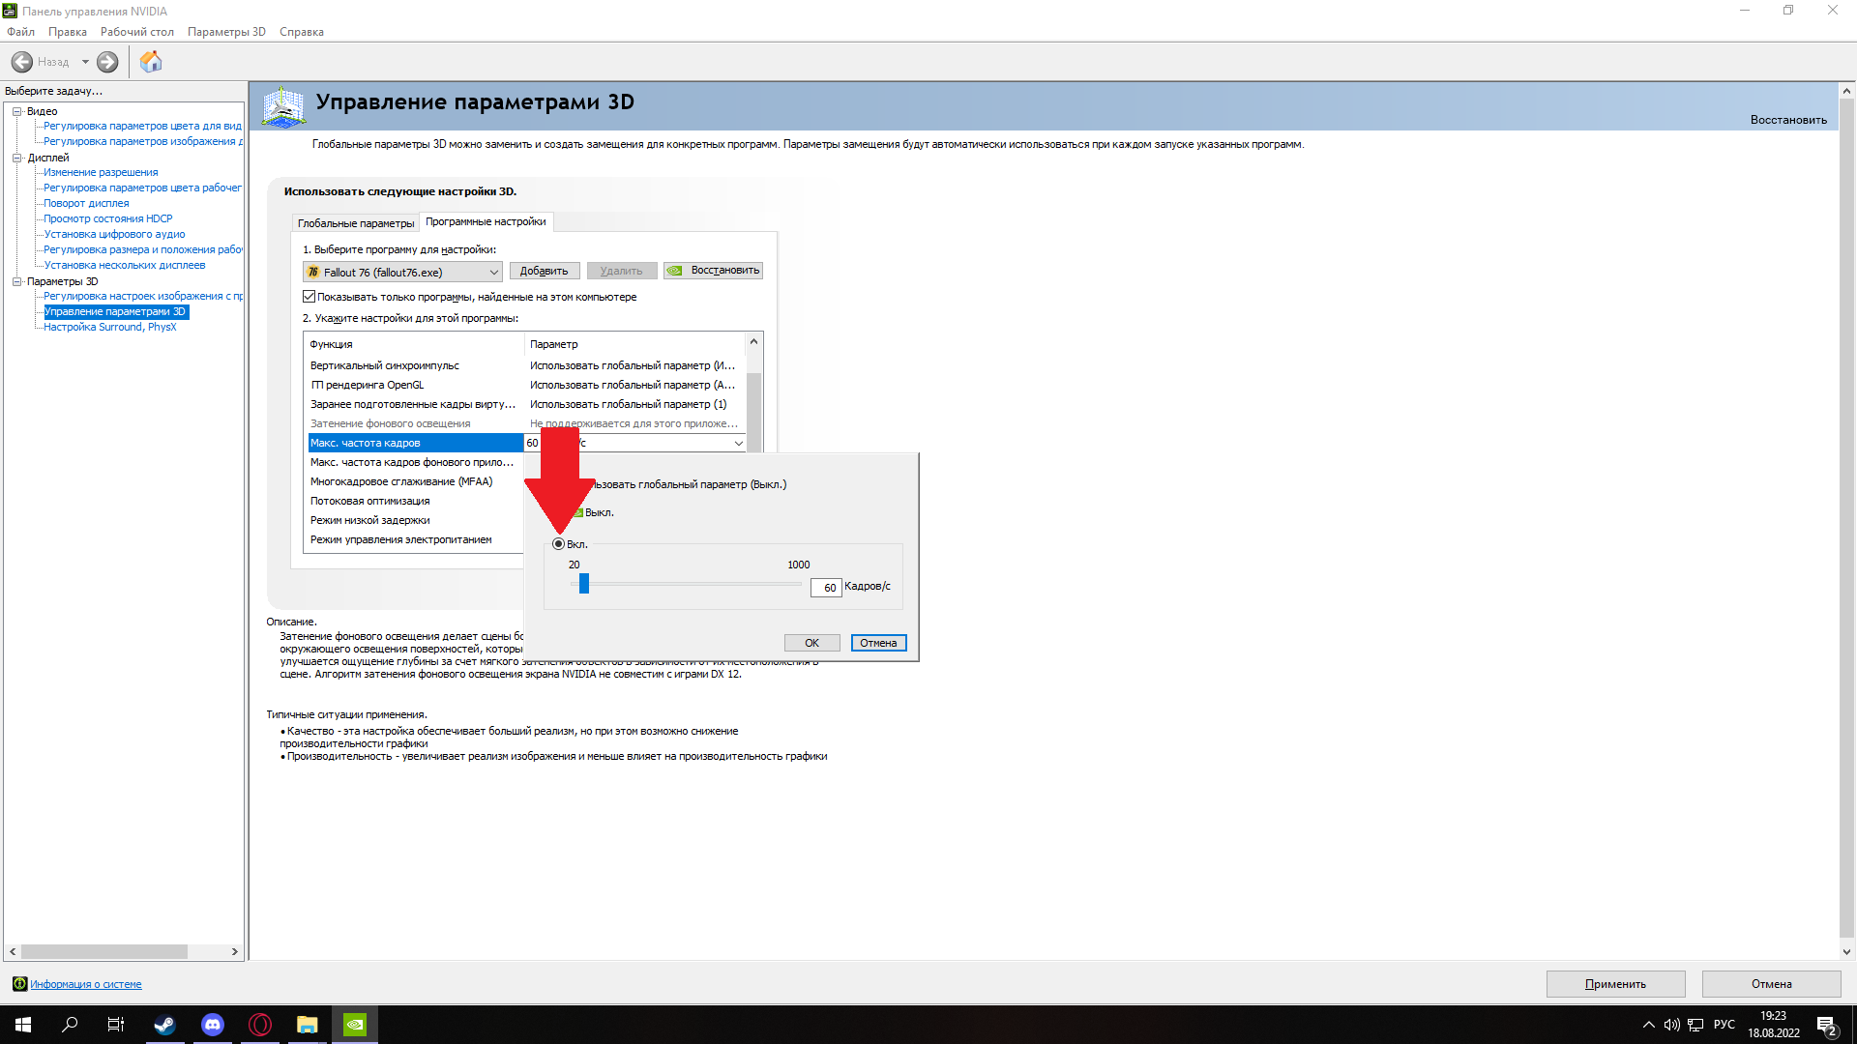Screen dimensions: 1857x1044
Task: Click the NVIDIA icon in the taskbar
Action: tap(355, 1025)
